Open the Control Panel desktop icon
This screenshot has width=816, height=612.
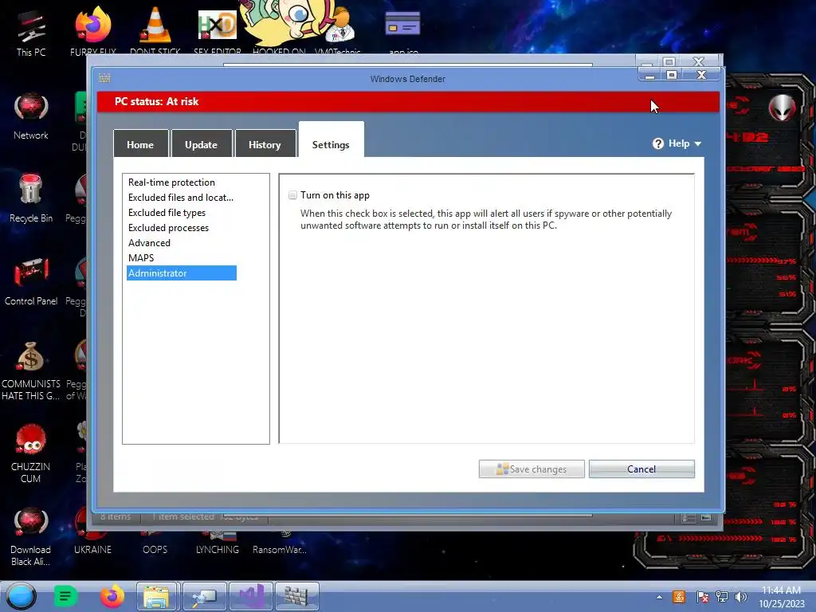(x=31, y=281)
